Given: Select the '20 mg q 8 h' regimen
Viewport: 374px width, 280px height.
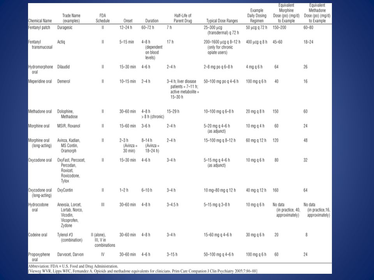Looking at the screenshot, I should (x=255, y=111).
